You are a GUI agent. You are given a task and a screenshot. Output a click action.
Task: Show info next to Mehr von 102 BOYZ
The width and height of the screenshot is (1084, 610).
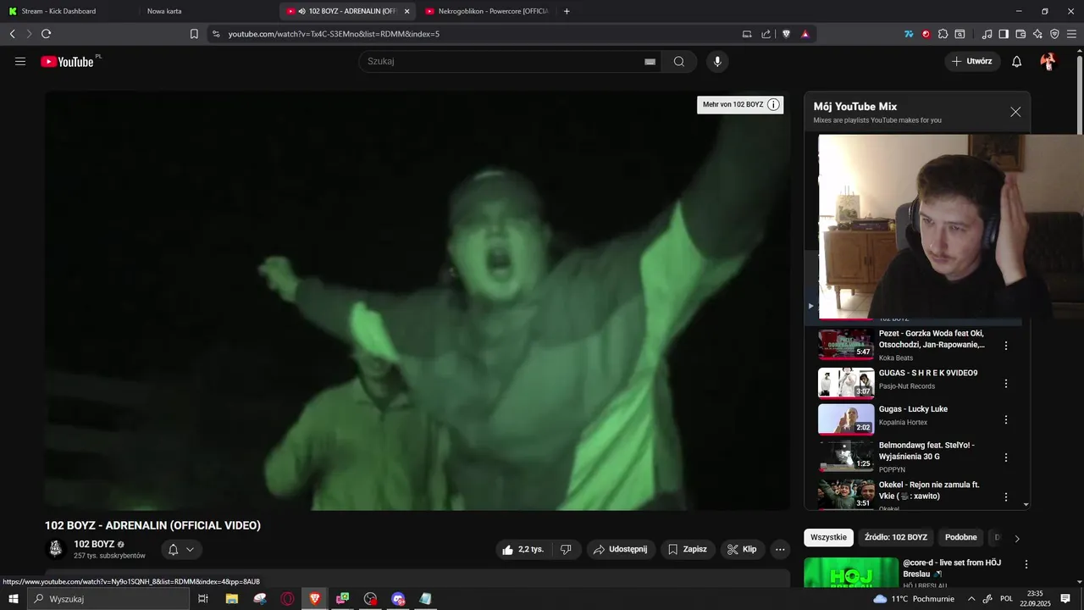point(773,104)
